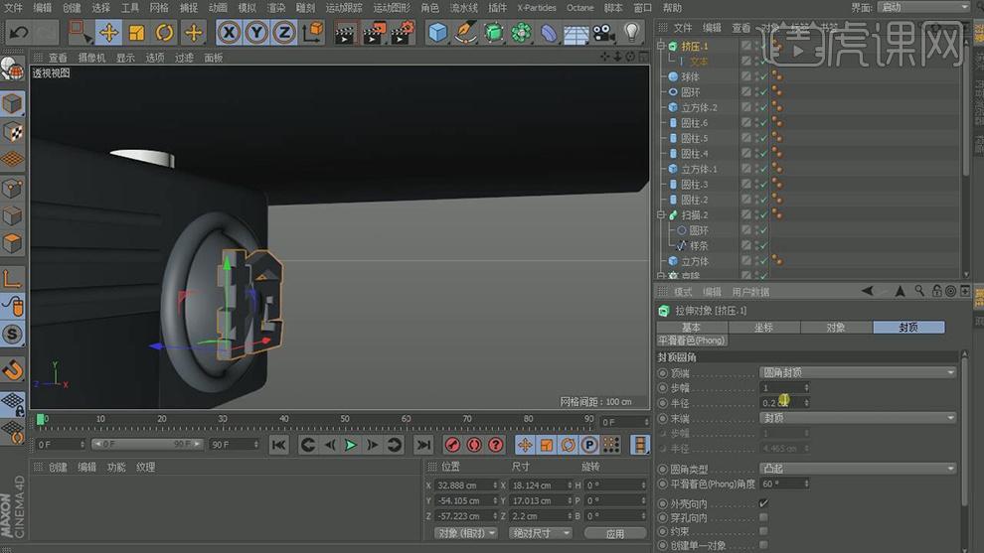Toggle 约束 checkbox

coord(763,531)
